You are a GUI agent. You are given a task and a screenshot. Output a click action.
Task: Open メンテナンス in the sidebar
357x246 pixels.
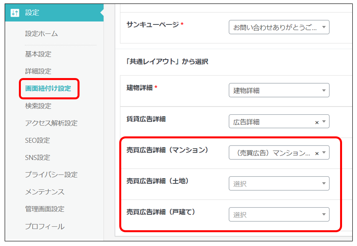(44, 192)
